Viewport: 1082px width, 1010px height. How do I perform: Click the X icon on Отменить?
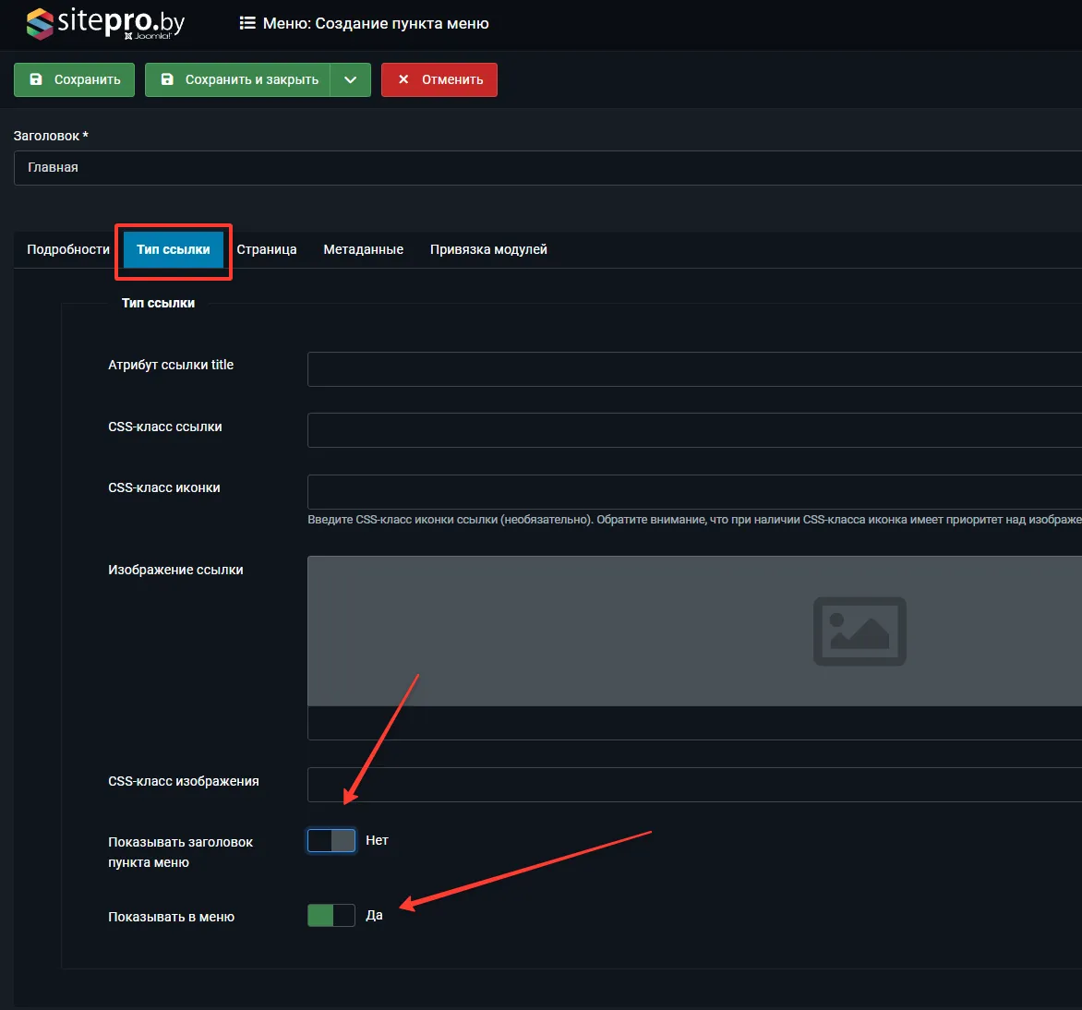click(403, 79)
